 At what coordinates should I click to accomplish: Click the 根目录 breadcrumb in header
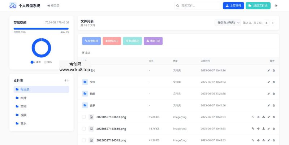point(53,6)
